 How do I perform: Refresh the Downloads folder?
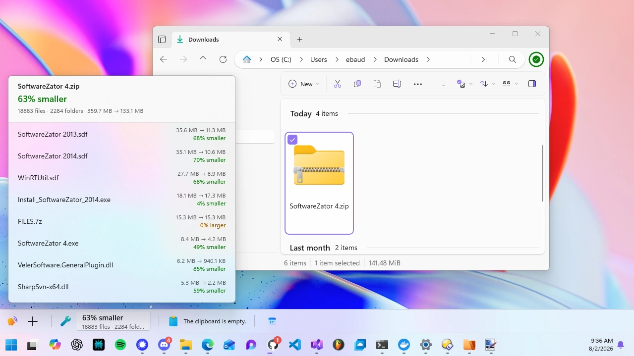tap(223, 59)
